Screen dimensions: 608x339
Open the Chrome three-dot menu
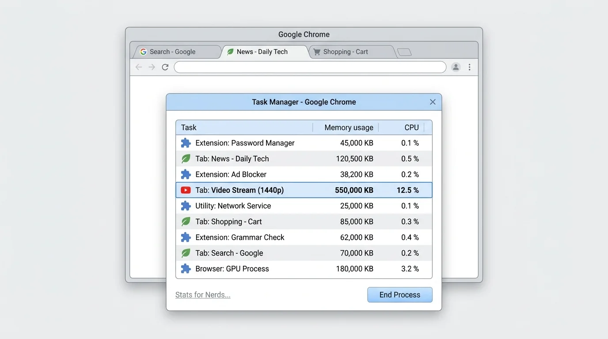click(x=469, y=67)
